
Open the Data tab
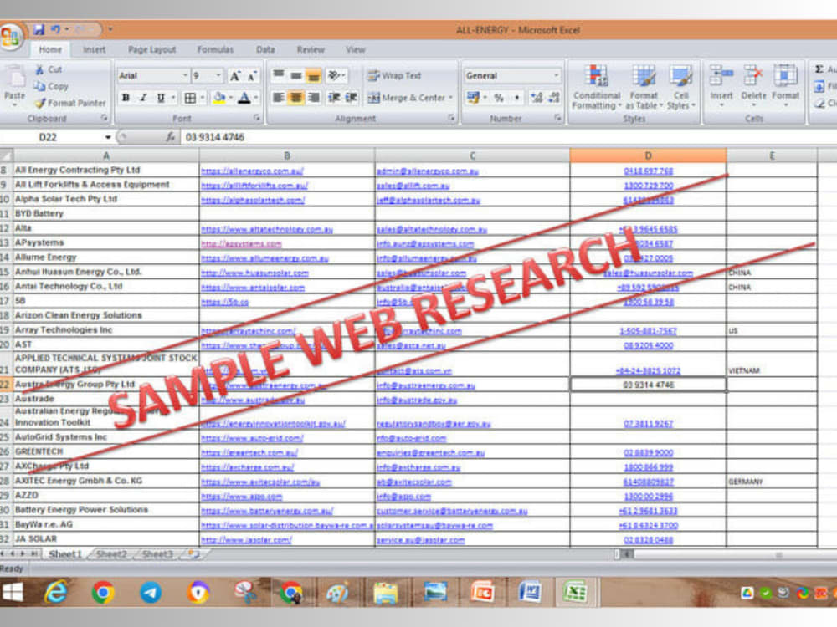click(265, 49)
